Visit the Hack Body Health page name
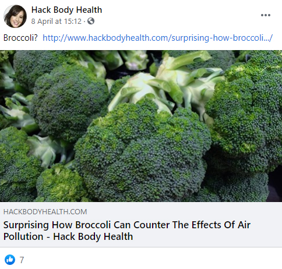This screenshot has width=282, height=269. (66, 10)
